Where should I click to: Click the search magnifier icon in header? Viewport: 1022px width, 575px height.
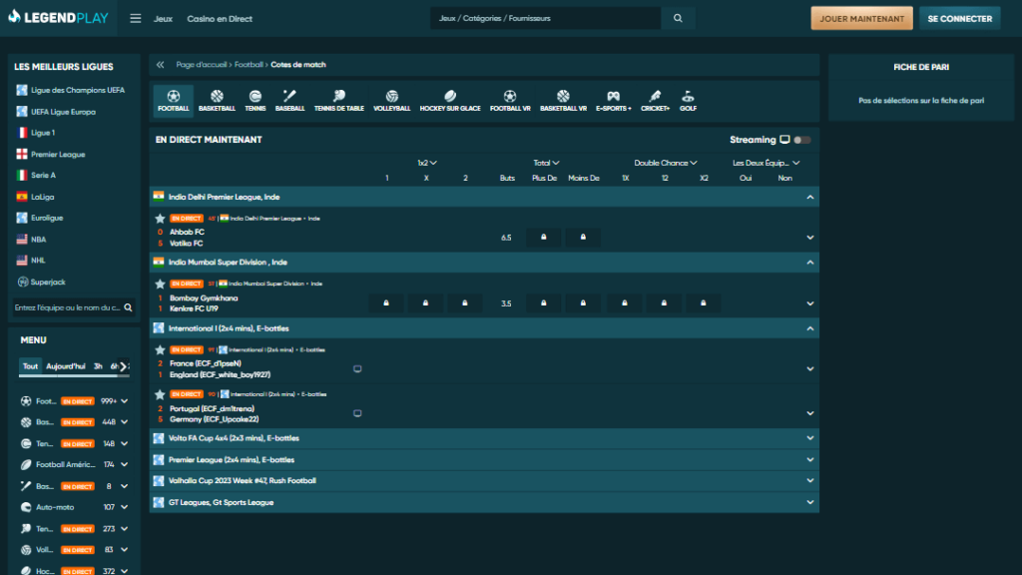pyautogui.click(x=678, y=18)
